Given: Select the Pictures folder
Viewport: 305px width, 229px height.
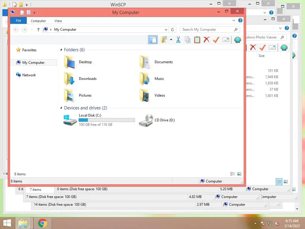Looking at the screenshot, I should 78,95.
